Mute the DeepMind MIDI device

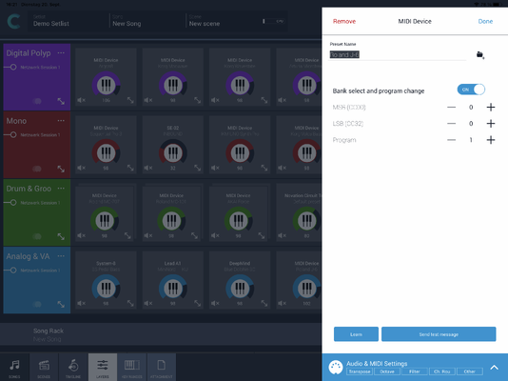pos(215,303)
